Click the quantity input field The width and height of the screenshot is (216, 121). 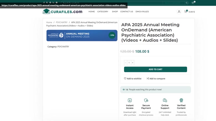coord(129,63)
